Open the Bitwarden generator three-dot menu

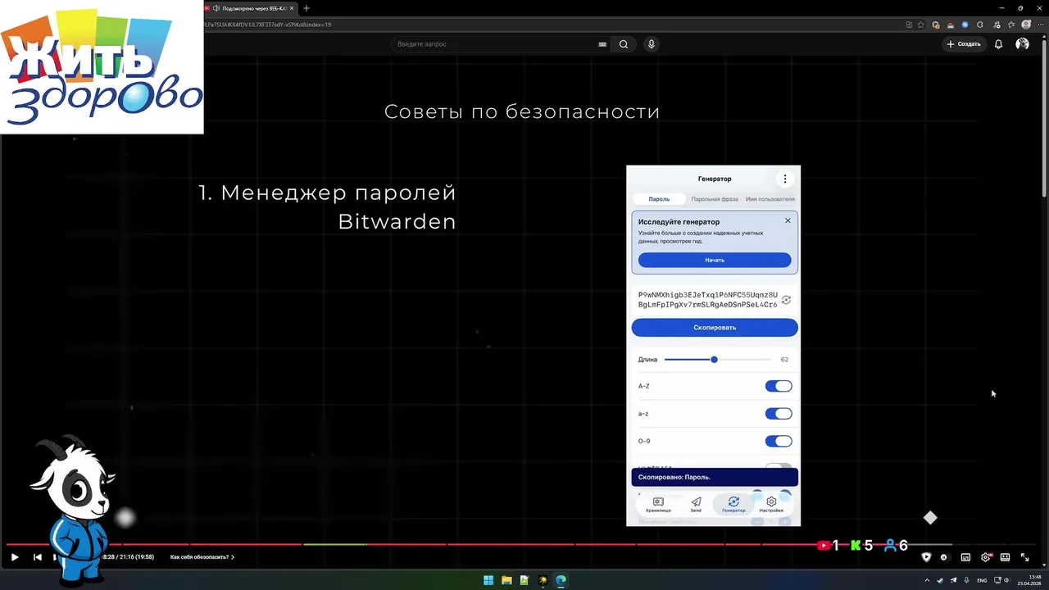[x=784, y=179]
